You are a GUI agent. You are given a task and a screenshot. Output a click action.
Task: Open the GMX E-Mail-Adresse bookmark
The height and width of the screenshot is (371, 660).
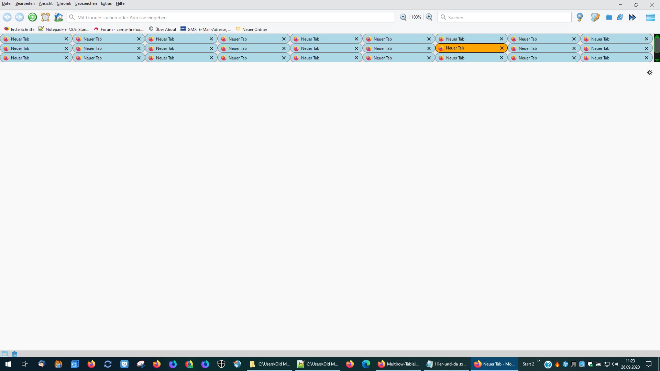(206, 29)
